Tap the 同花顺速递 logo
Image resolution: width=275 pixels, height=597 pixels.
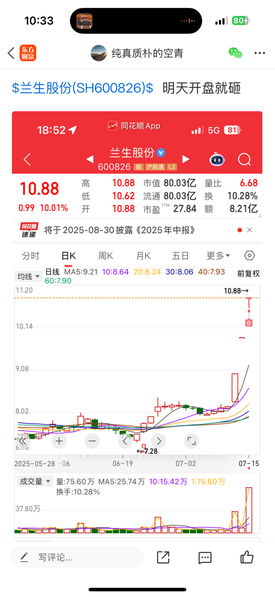pyautogui.click(x=29, y=230)
